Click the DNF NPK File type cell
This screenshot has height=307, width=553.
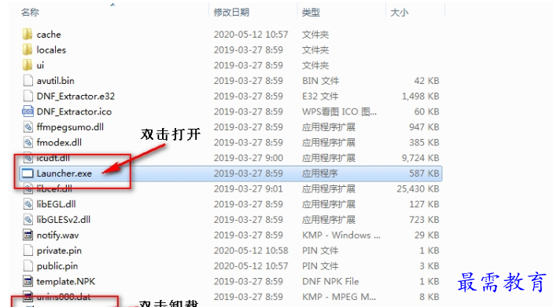click(330, 282)
